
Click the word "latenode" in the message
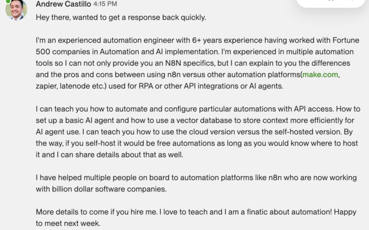[x=77, y=86]
